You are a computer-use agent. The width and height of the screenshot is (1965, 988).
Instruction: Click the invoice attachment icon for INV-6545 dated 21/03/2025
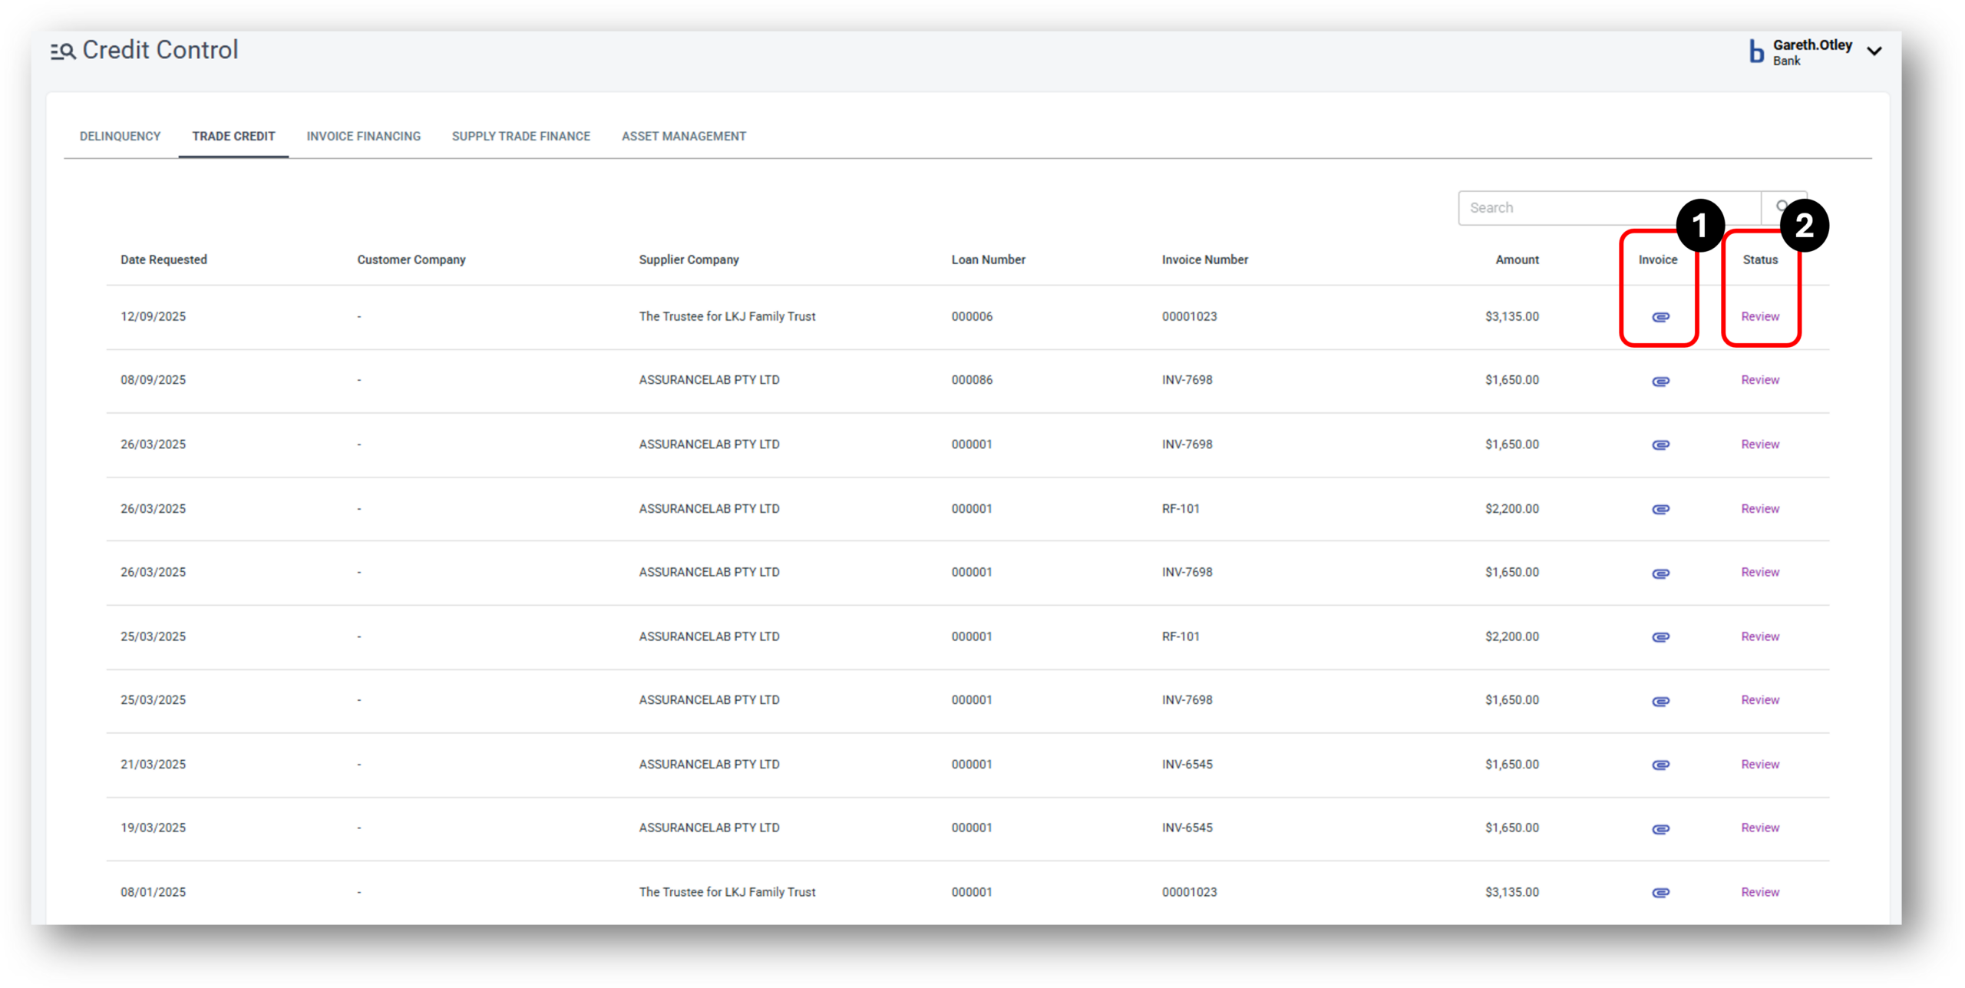(x=1659, y=764)
